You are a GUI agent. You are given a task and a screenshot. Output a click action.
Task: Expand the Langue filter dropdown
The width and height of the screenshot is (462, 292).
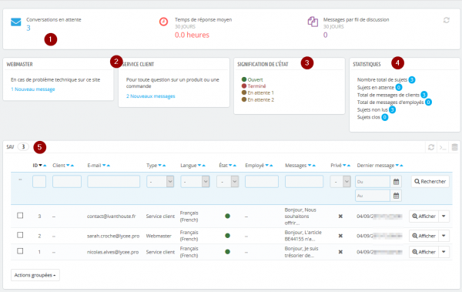[x=195, y=182]
